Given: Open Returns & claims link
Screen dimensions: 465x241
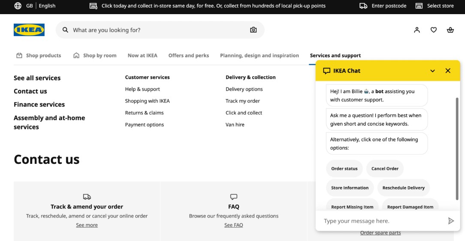Looking at the screenshot, I should [x=145, y=113].
